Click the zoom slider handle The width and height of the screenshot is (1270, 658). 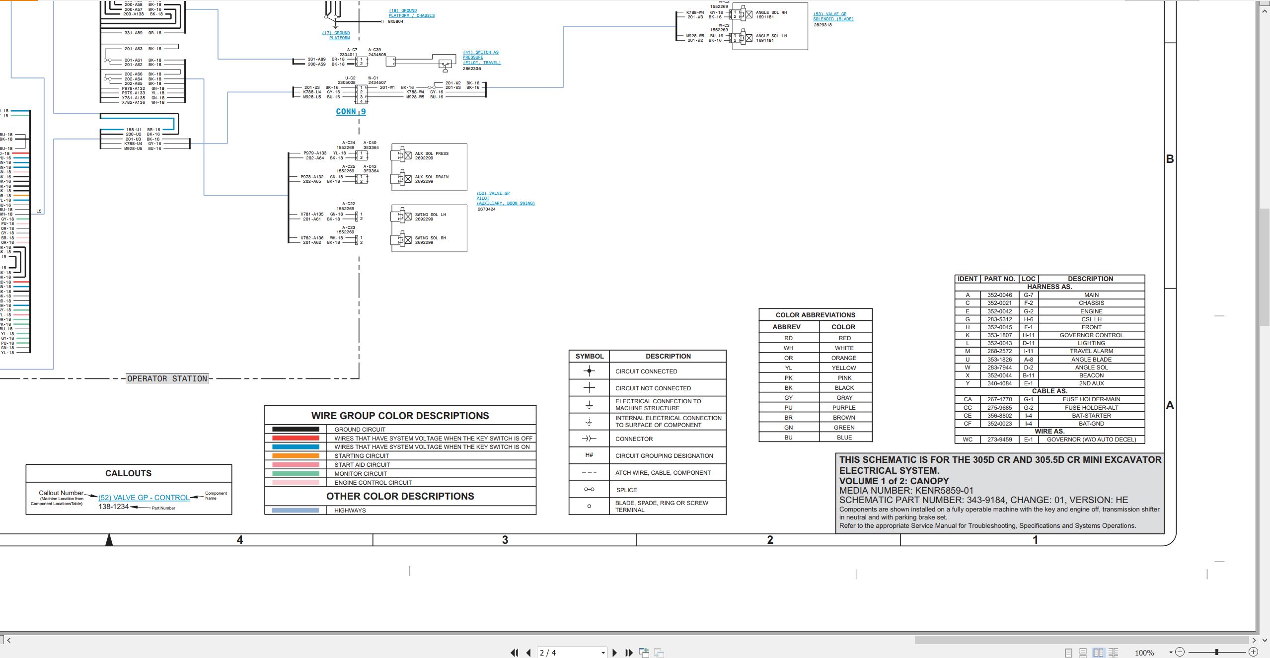click(1216, 652)
